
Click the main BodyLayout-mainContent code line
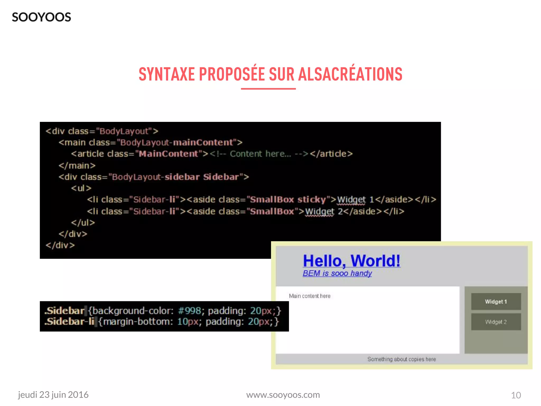(151, 142)
